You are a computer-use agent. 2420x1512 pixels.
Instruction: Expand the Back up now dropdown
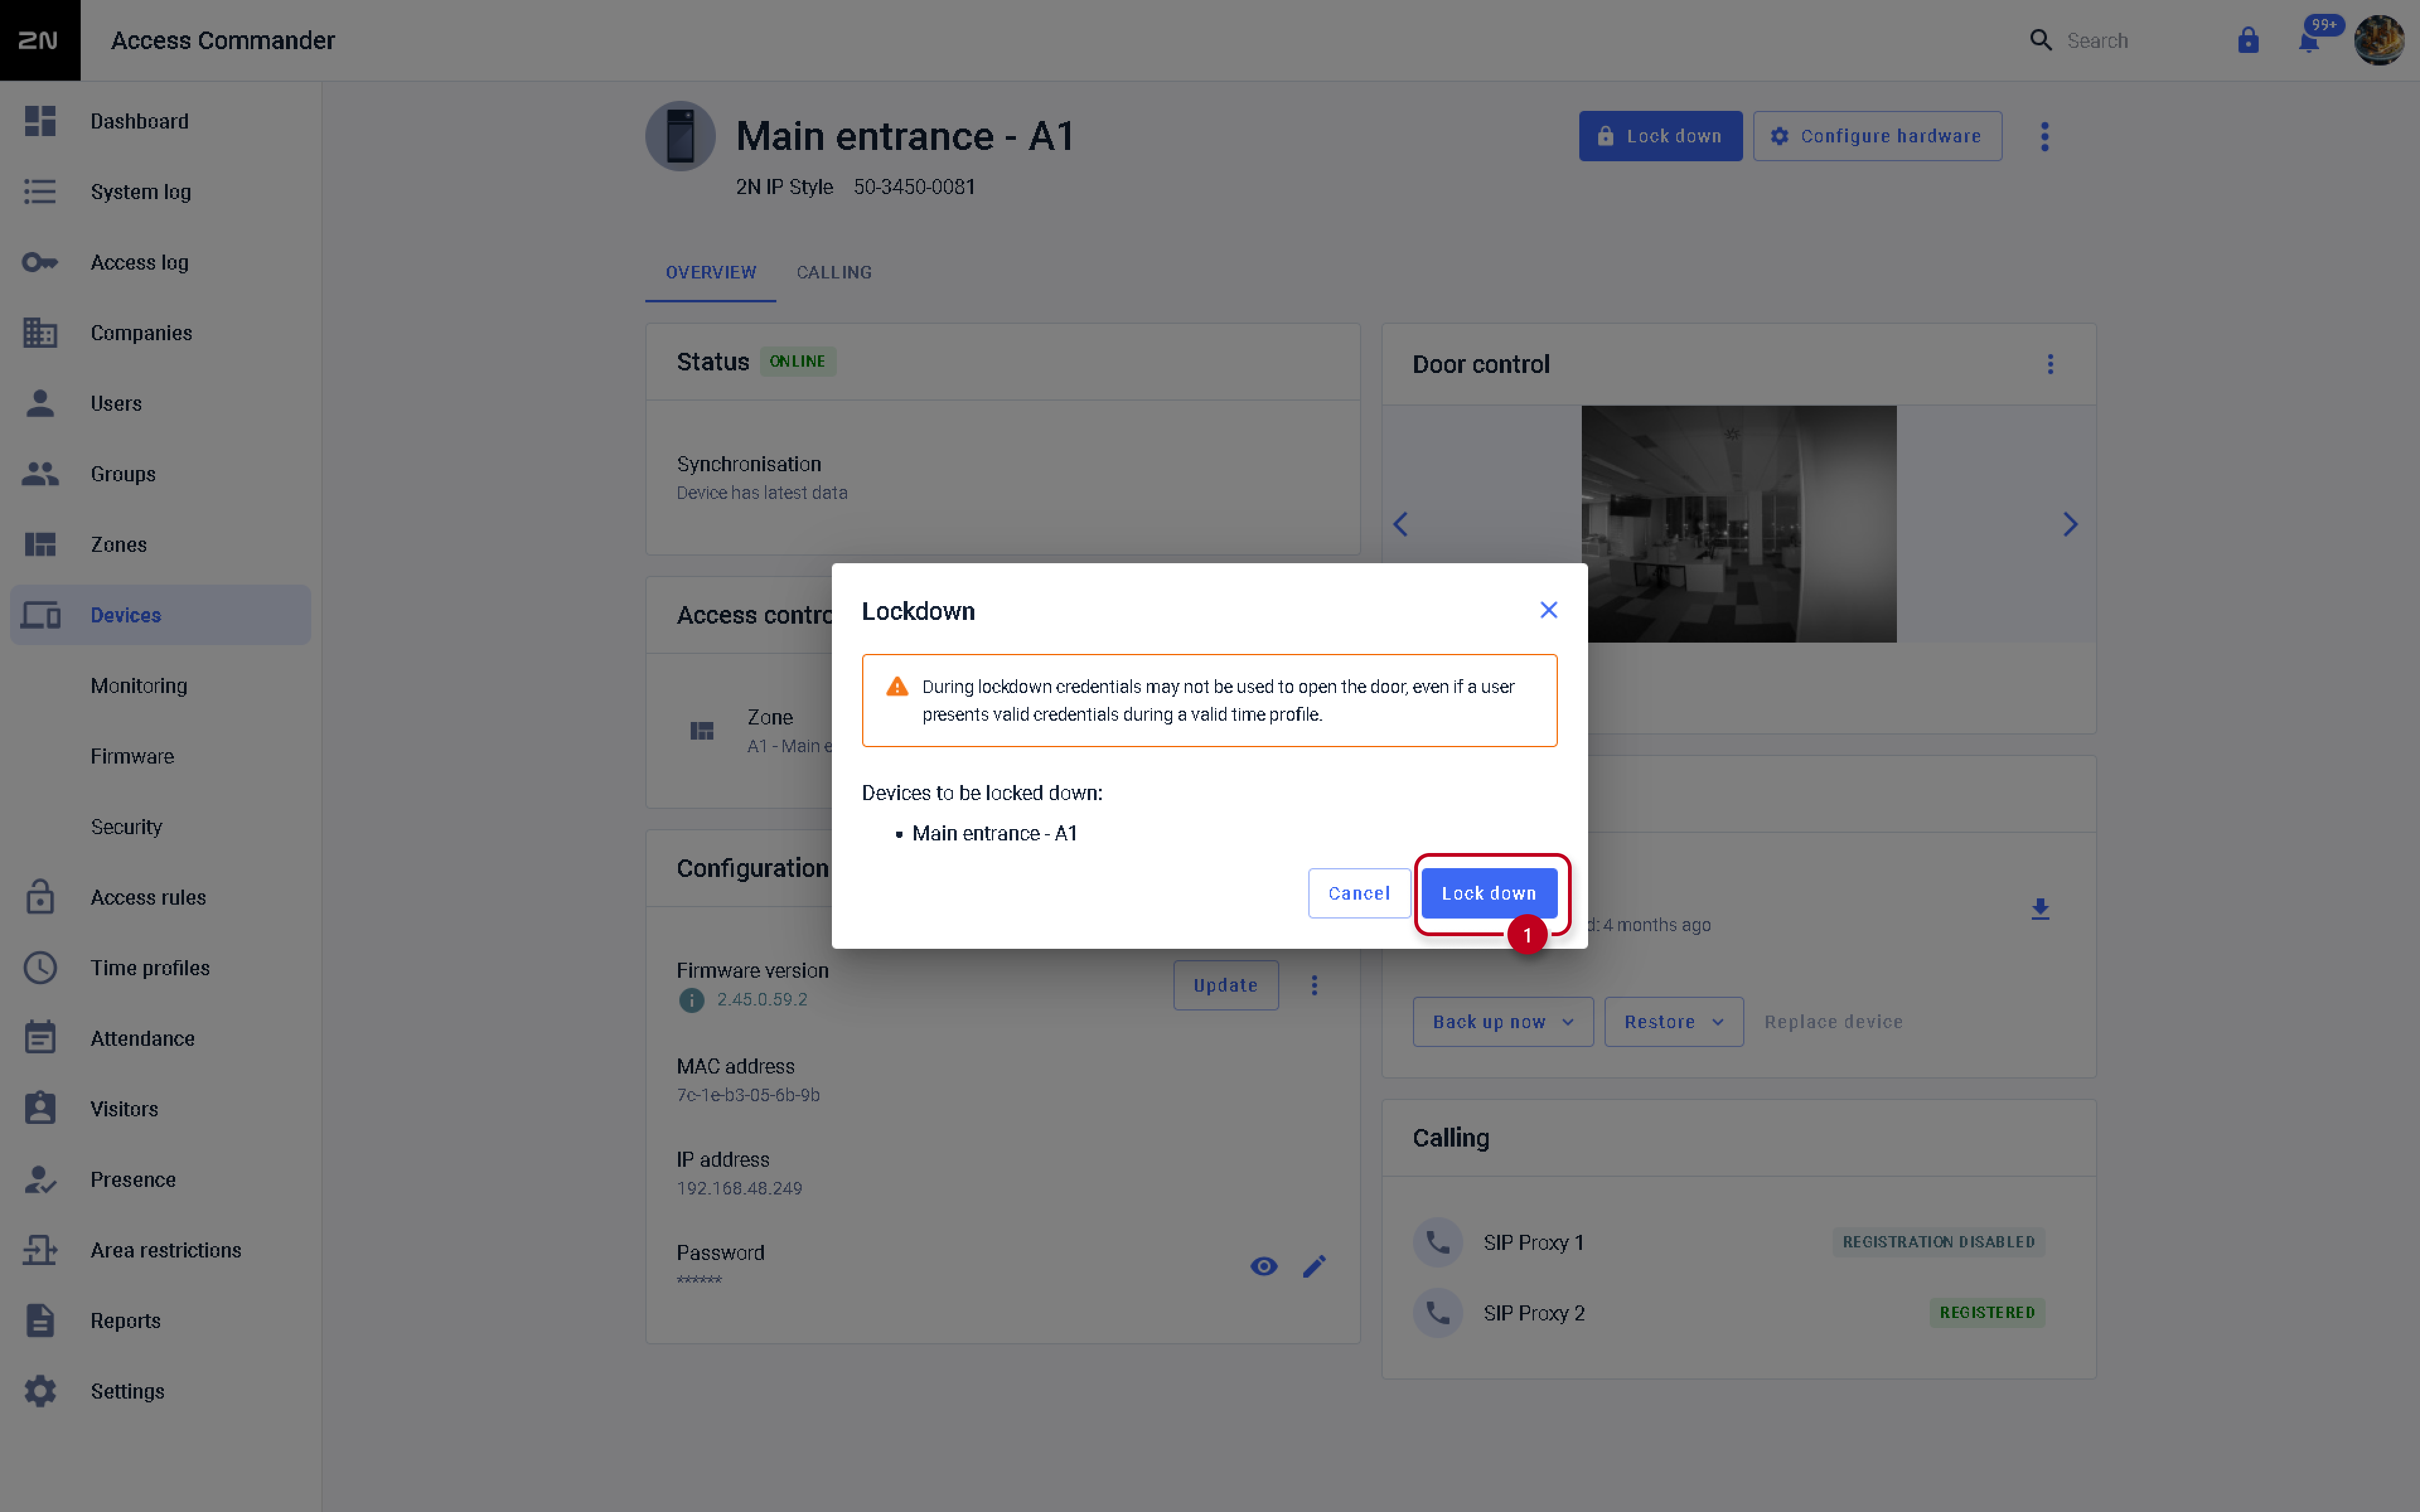click(x=1503, y=1021)
